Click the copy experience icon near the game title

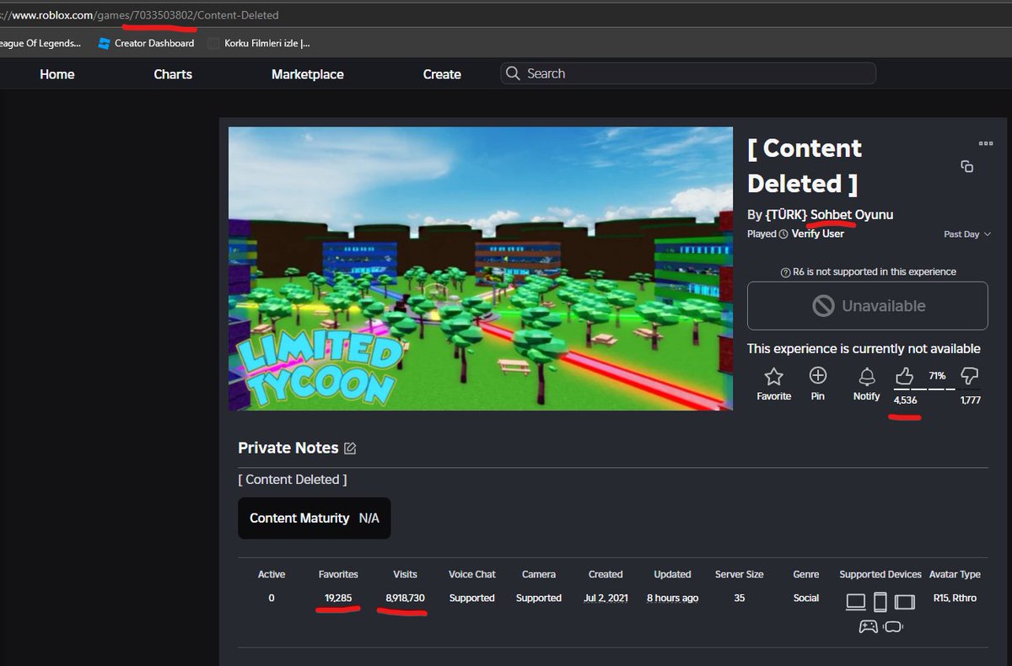coord(966,166)
